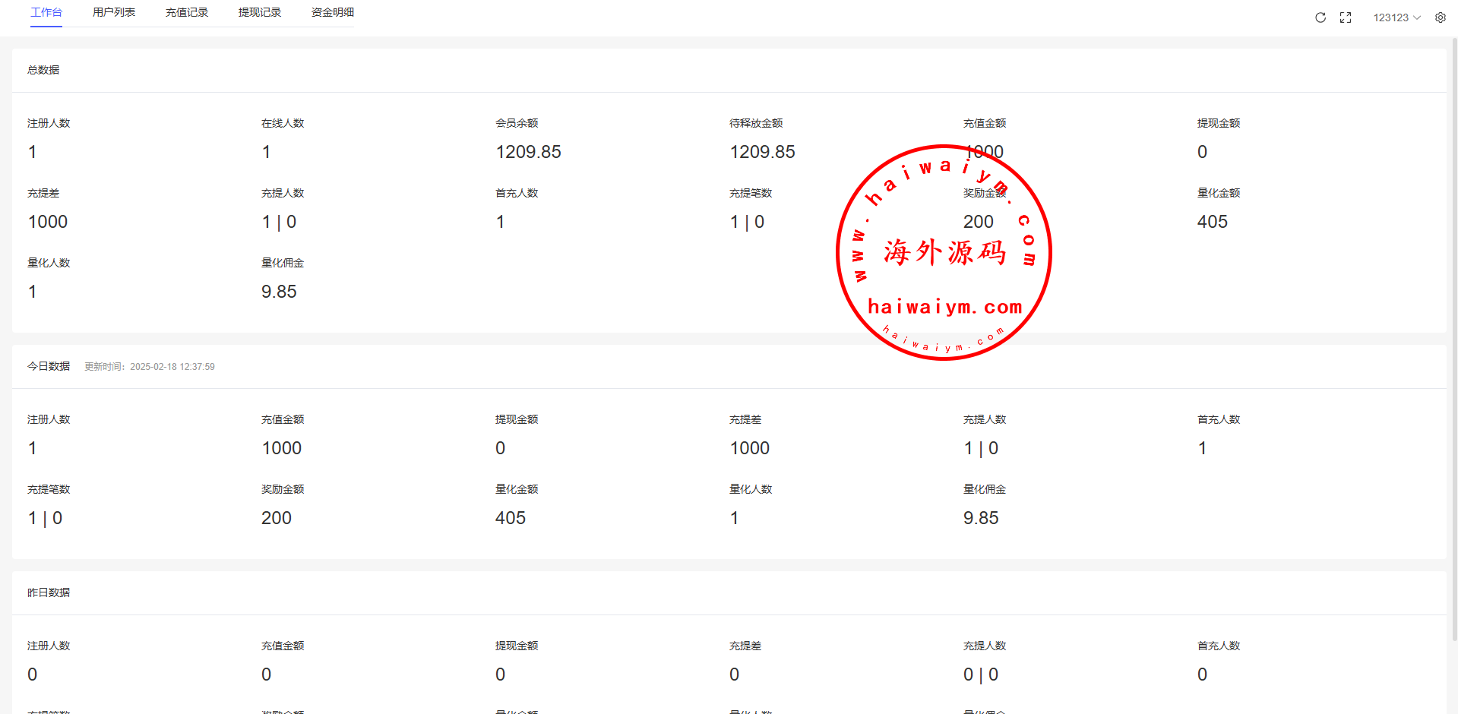Expand the 123123 user account dropdown
This screenshot has height=714, width=1458.
[1396, 17]
